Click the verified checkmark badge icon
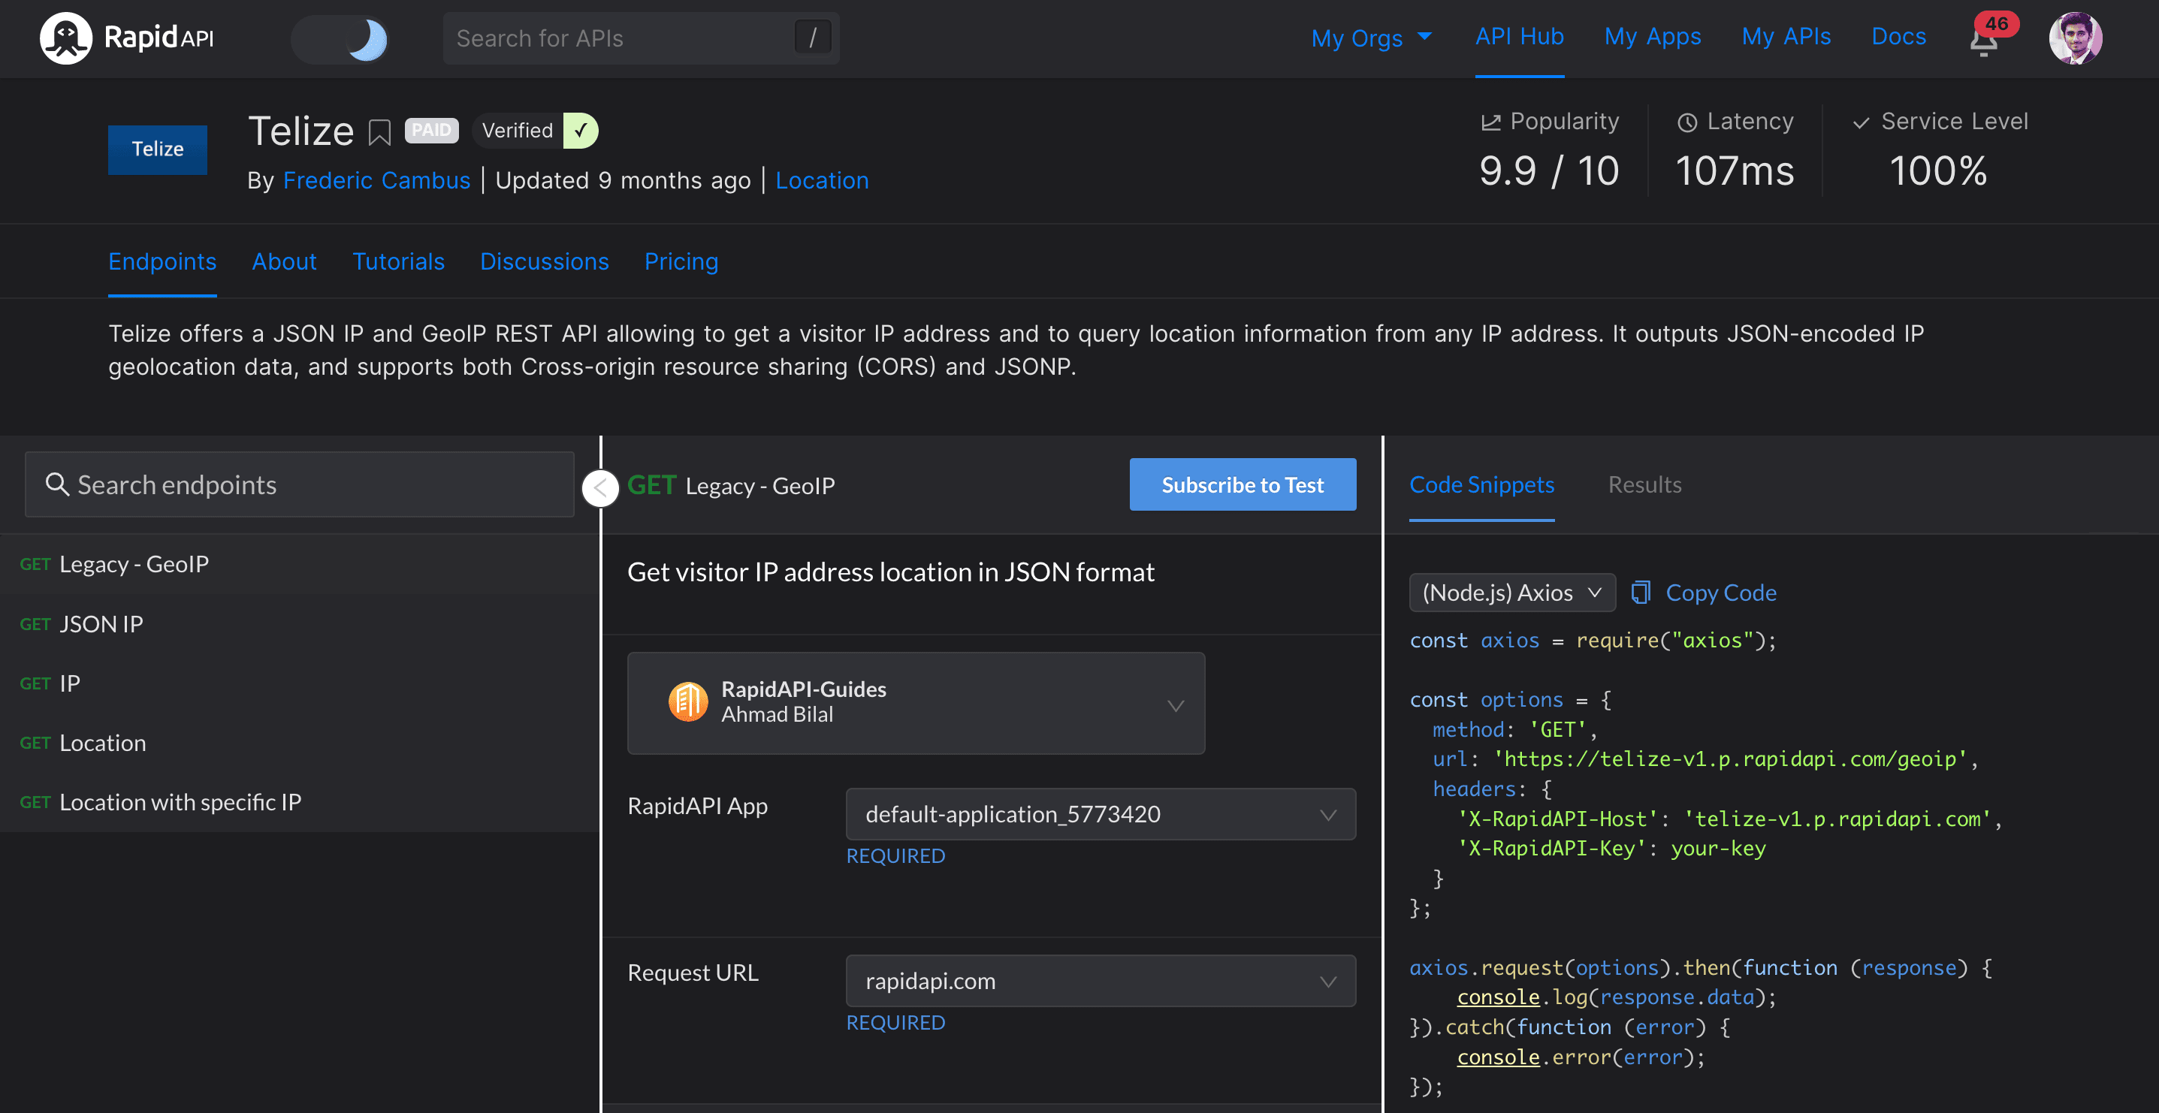 pyautogui.click(x=579, y=129)
